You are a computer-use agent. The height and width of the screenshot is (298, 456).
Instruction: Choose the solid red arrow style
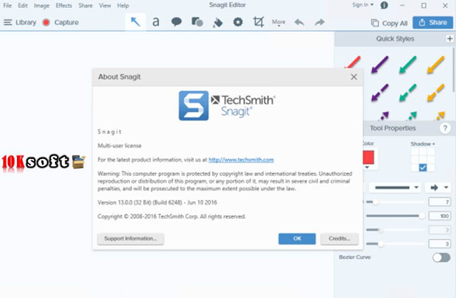coord(353,63)
